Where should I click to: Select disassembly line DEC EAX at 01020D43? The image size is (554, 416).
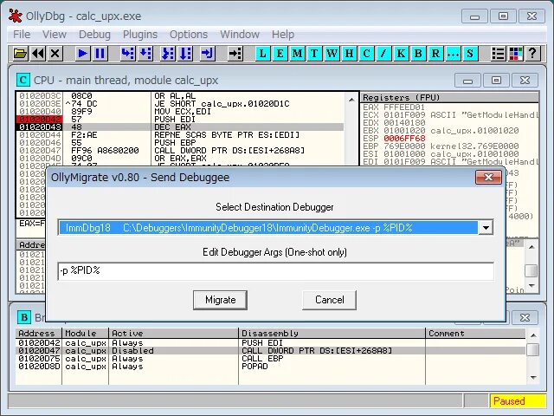pyautogui.click(x=180, y=127)
